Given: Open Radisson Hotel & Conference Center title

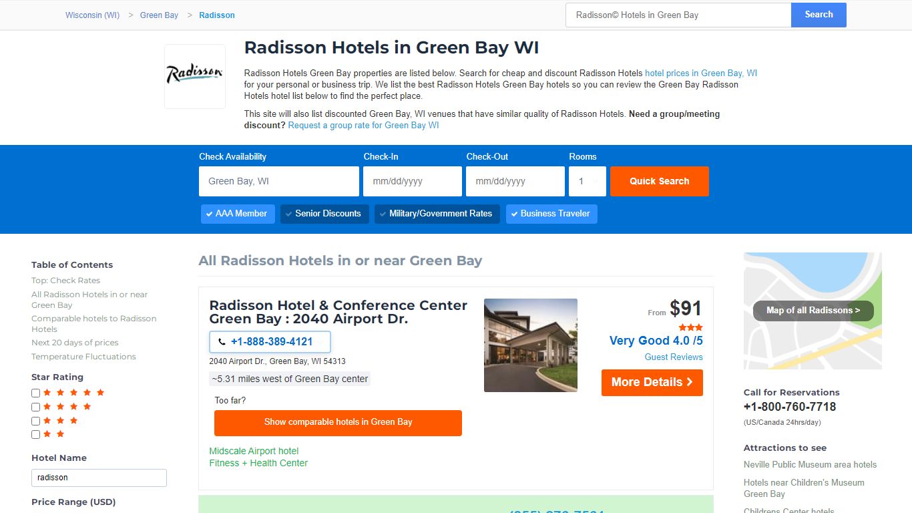Looking at the screenshot, I should [338, 312].
